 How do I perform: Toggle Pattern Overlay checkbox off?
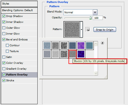pyautogui.click(x=4, y=75)
